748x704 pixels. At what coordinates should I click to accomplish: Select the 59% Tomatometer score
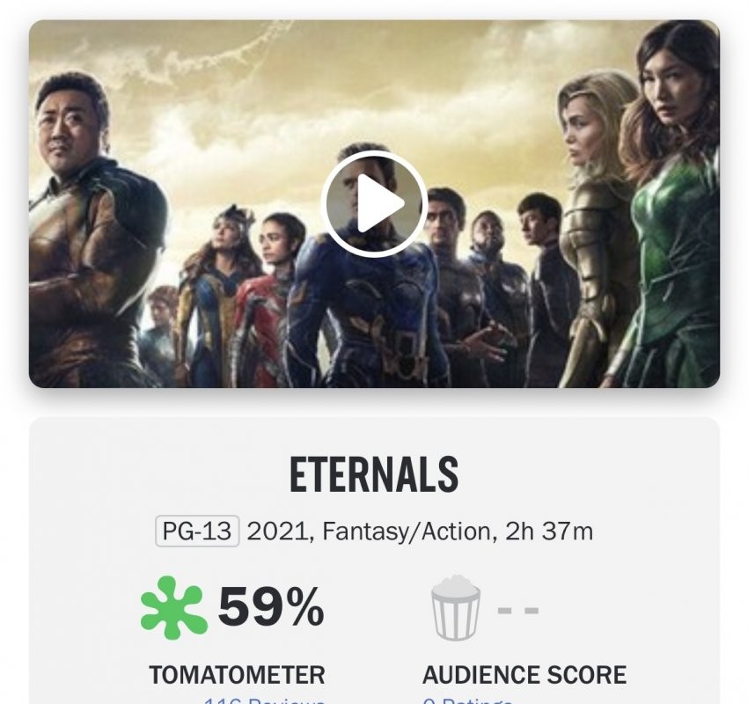coord(271,607)
